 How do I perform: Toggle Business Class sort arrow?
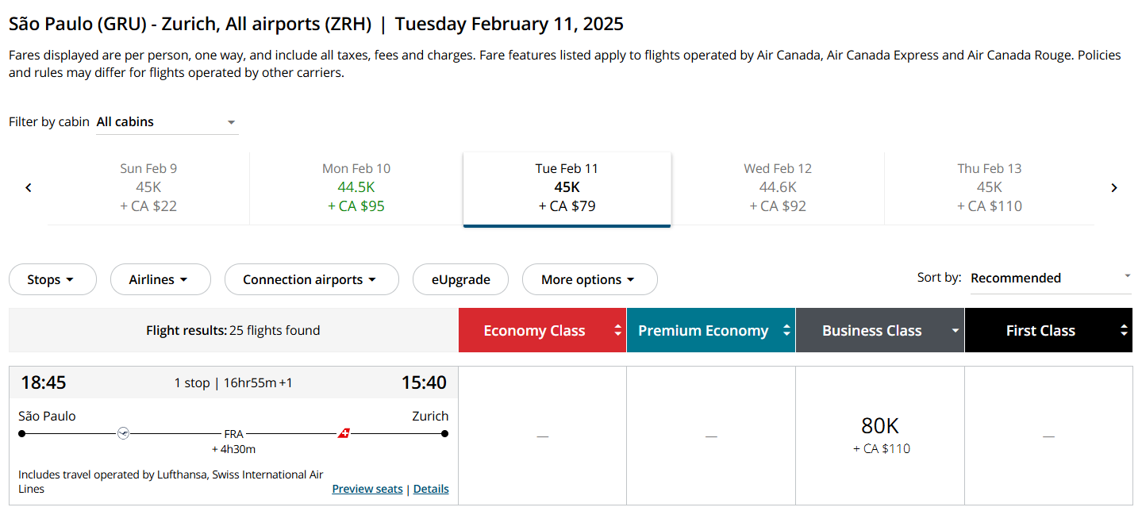tap(956, 331)
